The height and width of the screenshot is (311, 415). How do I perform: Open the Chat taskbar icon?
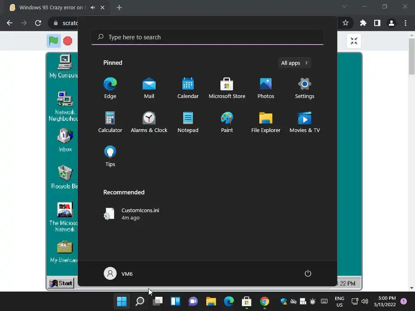pos(193,301)
